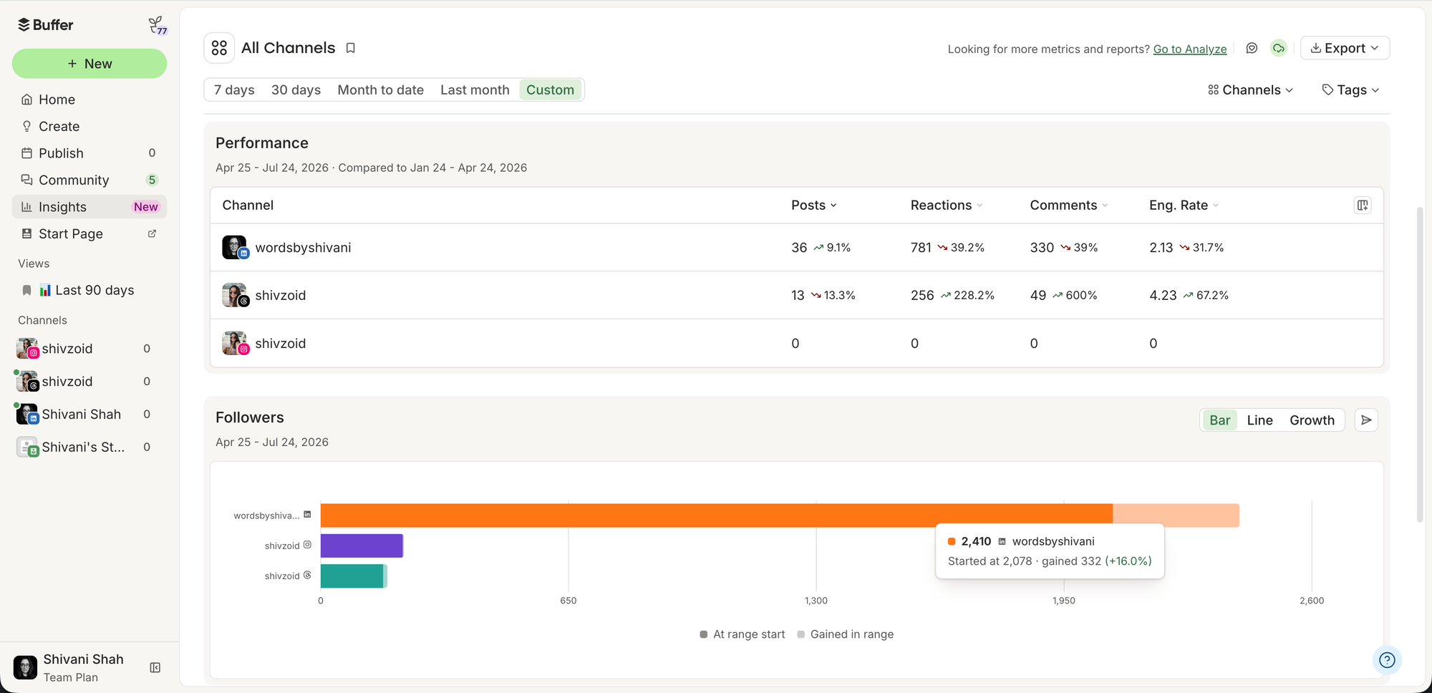Collapse the sidebar using the panel icon

click(155, 668)
